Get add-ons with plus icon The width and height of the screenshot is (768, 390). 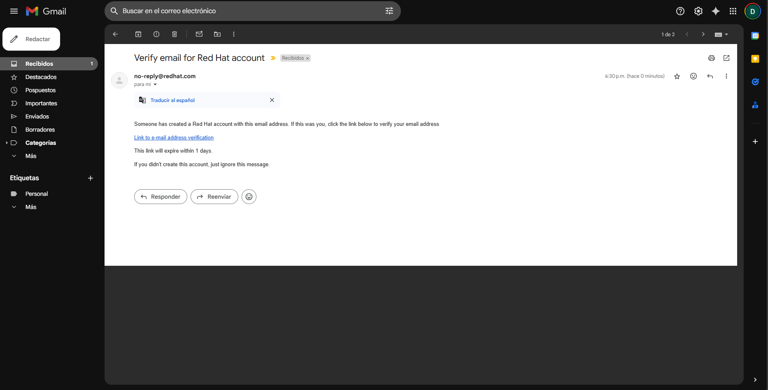tap(755, 142)
